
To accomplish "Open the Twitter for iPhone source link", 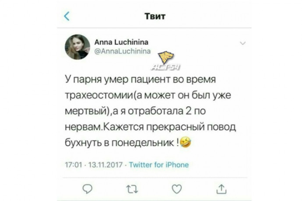I will tap(159, 165).
